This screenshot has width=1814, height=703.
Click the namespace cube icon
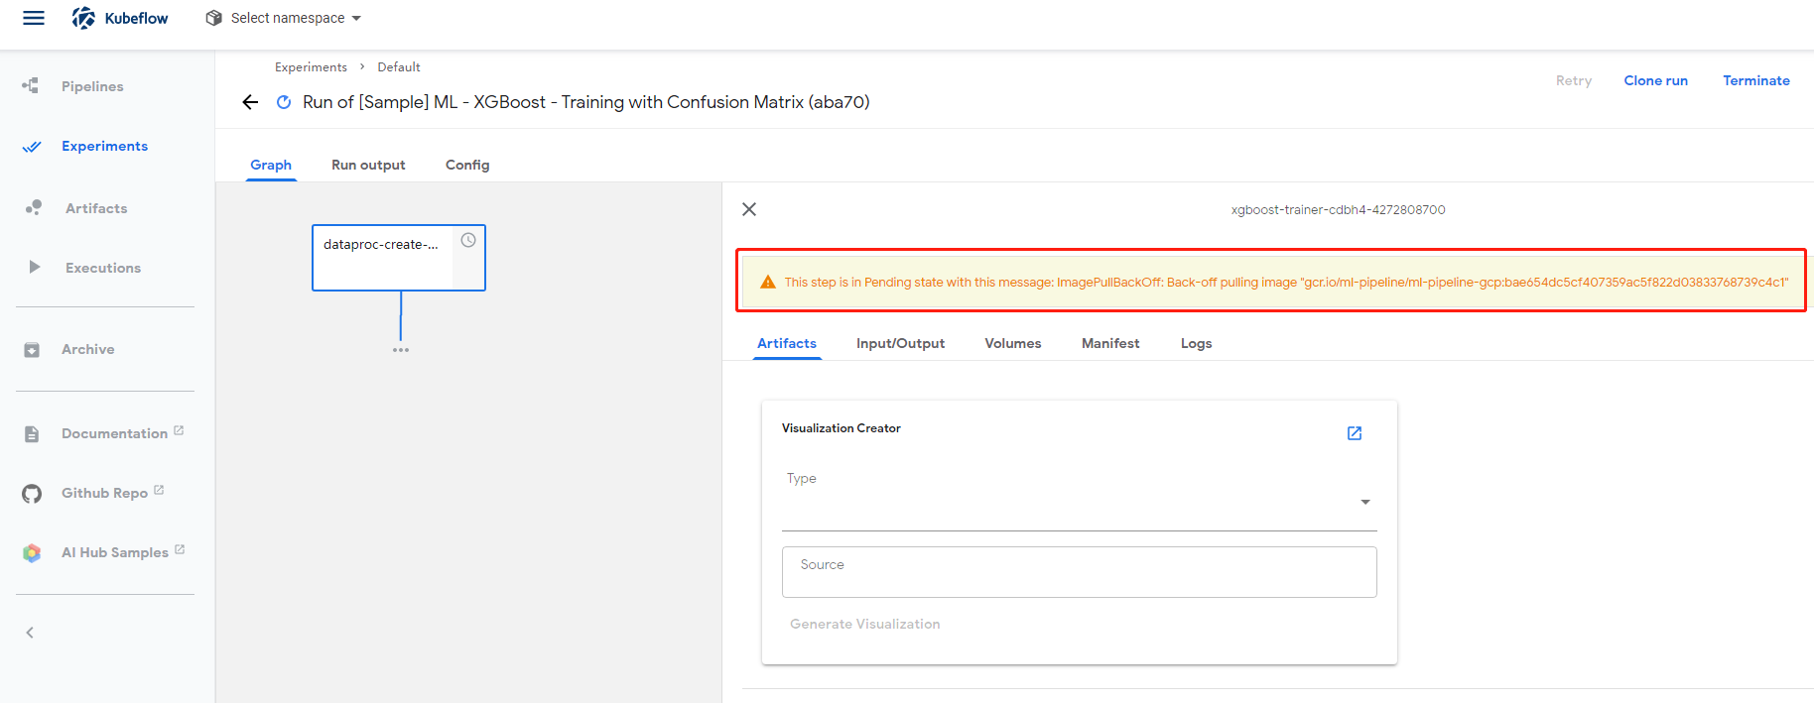pyautogui.click(x=213, y=18)
